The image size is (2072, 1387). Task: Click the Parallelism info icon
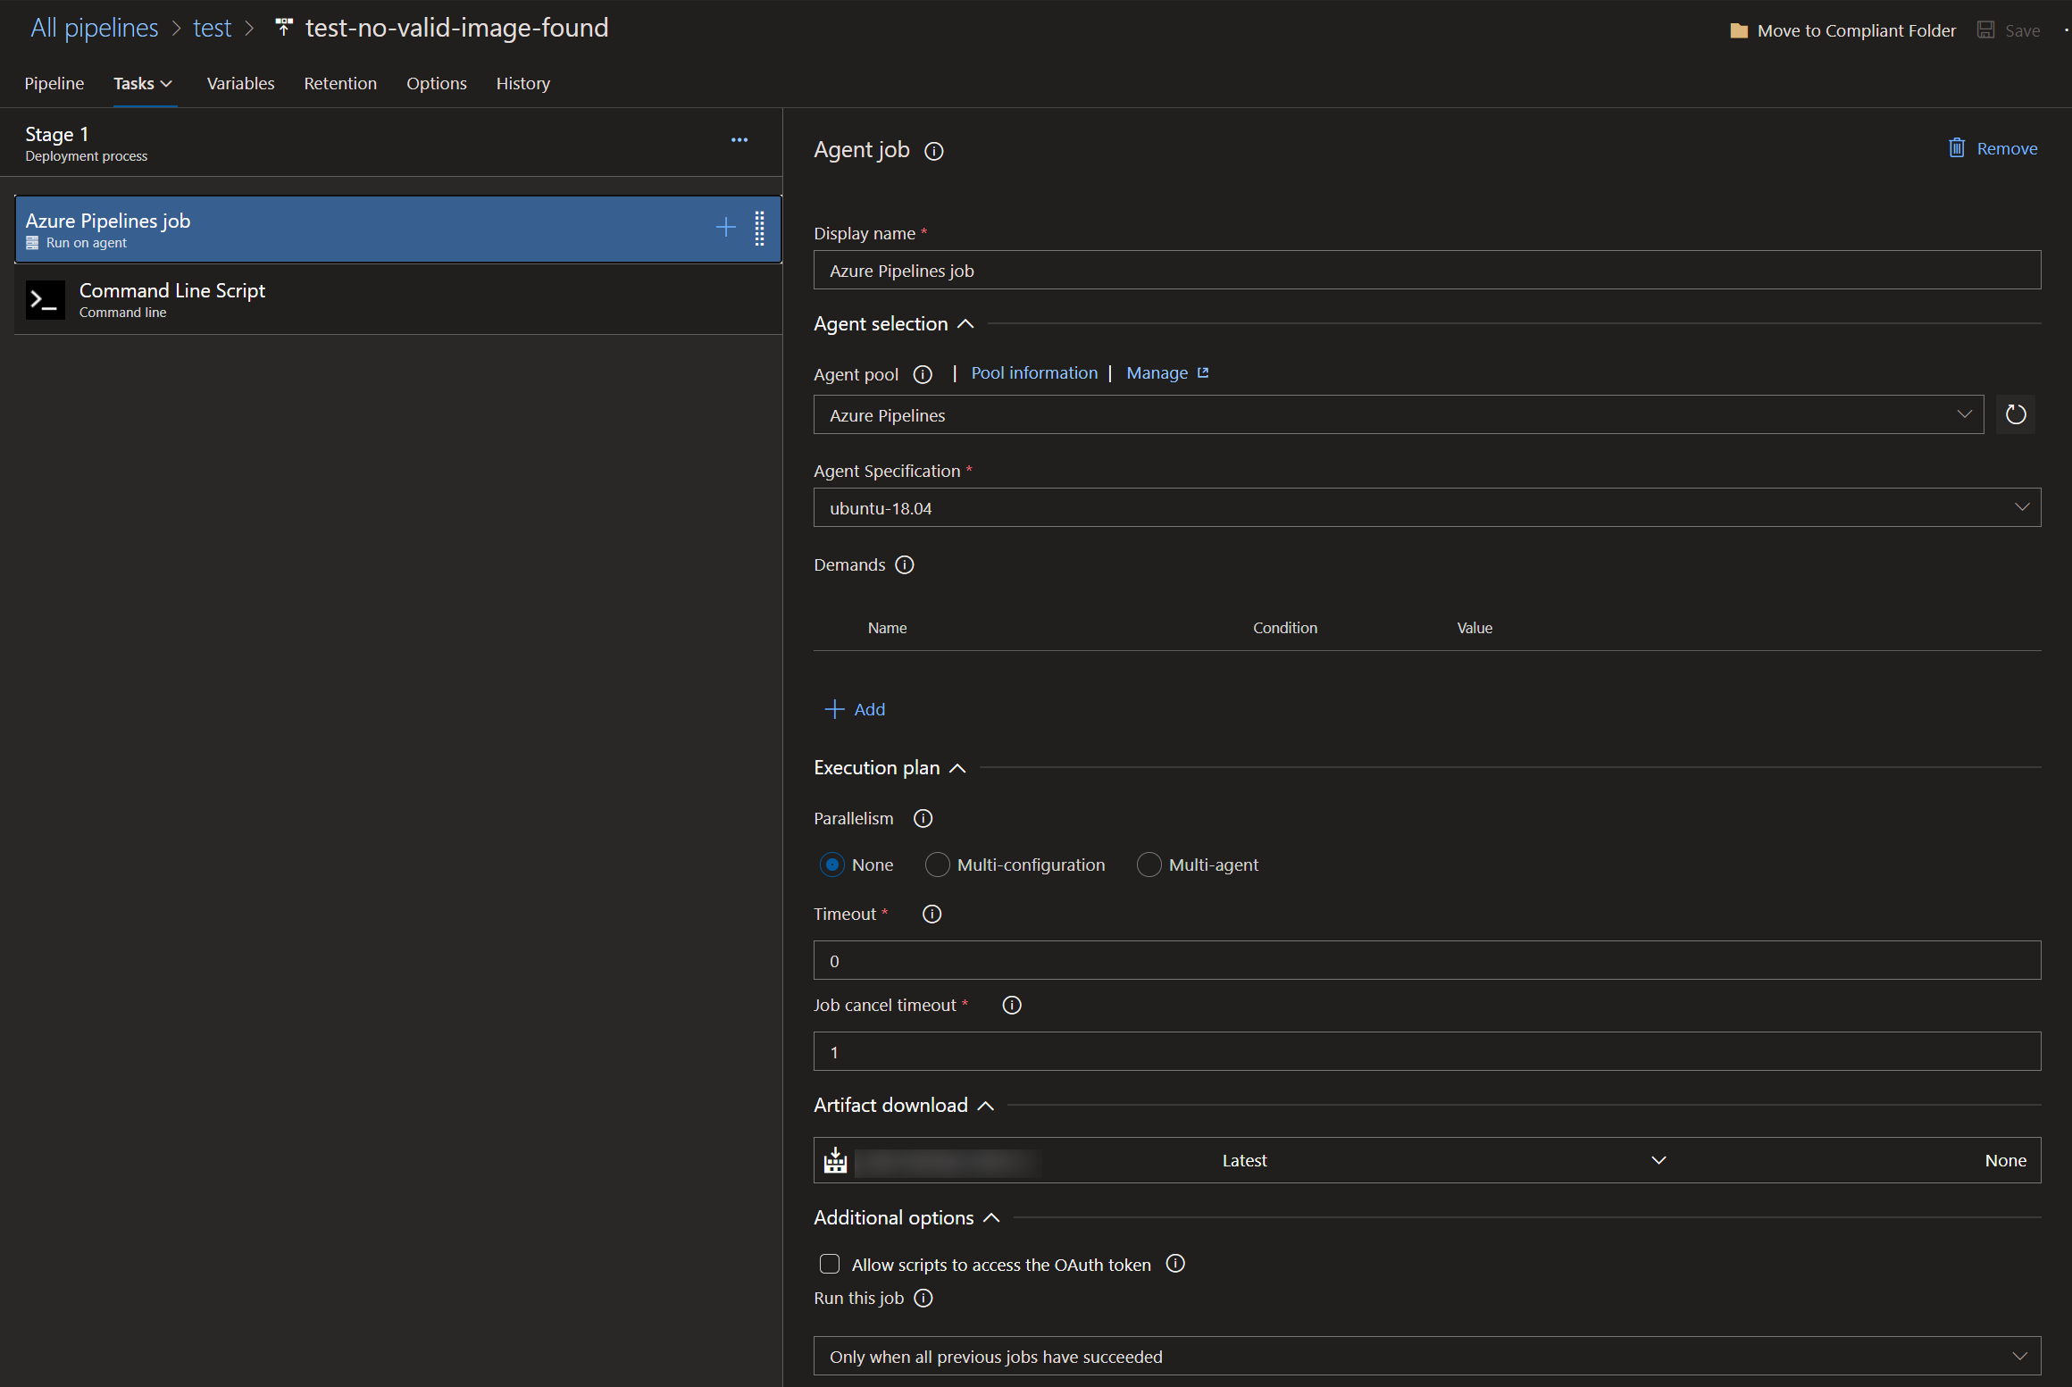pyautogui.click(x=923, y=818)
